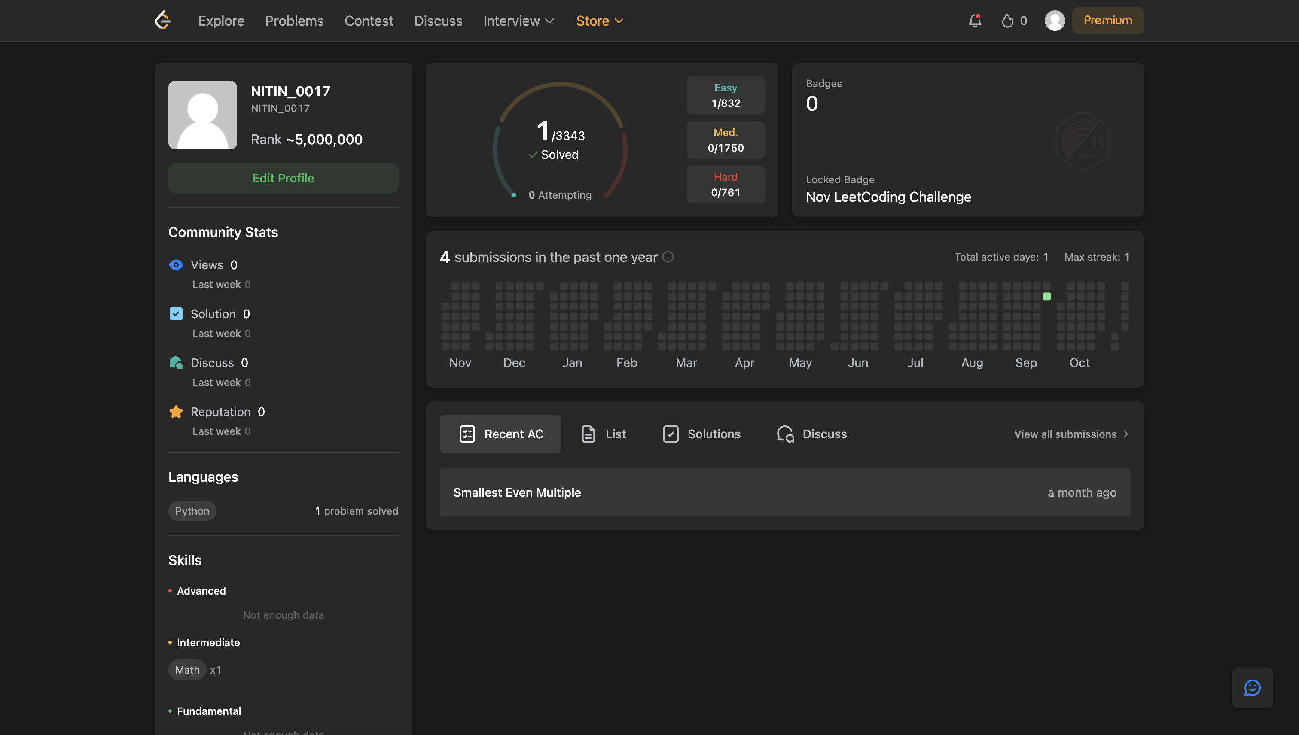Click the green active day heatmap square
The width and height of the screenshot is (1299, 735).
[1047, 296]
